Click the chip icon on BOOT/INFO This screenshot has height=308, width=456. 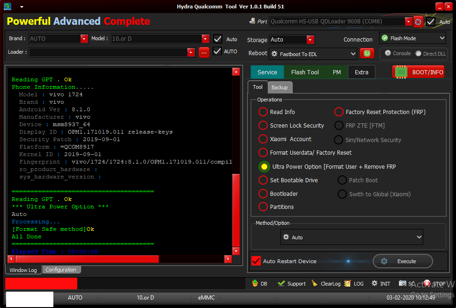401,72
